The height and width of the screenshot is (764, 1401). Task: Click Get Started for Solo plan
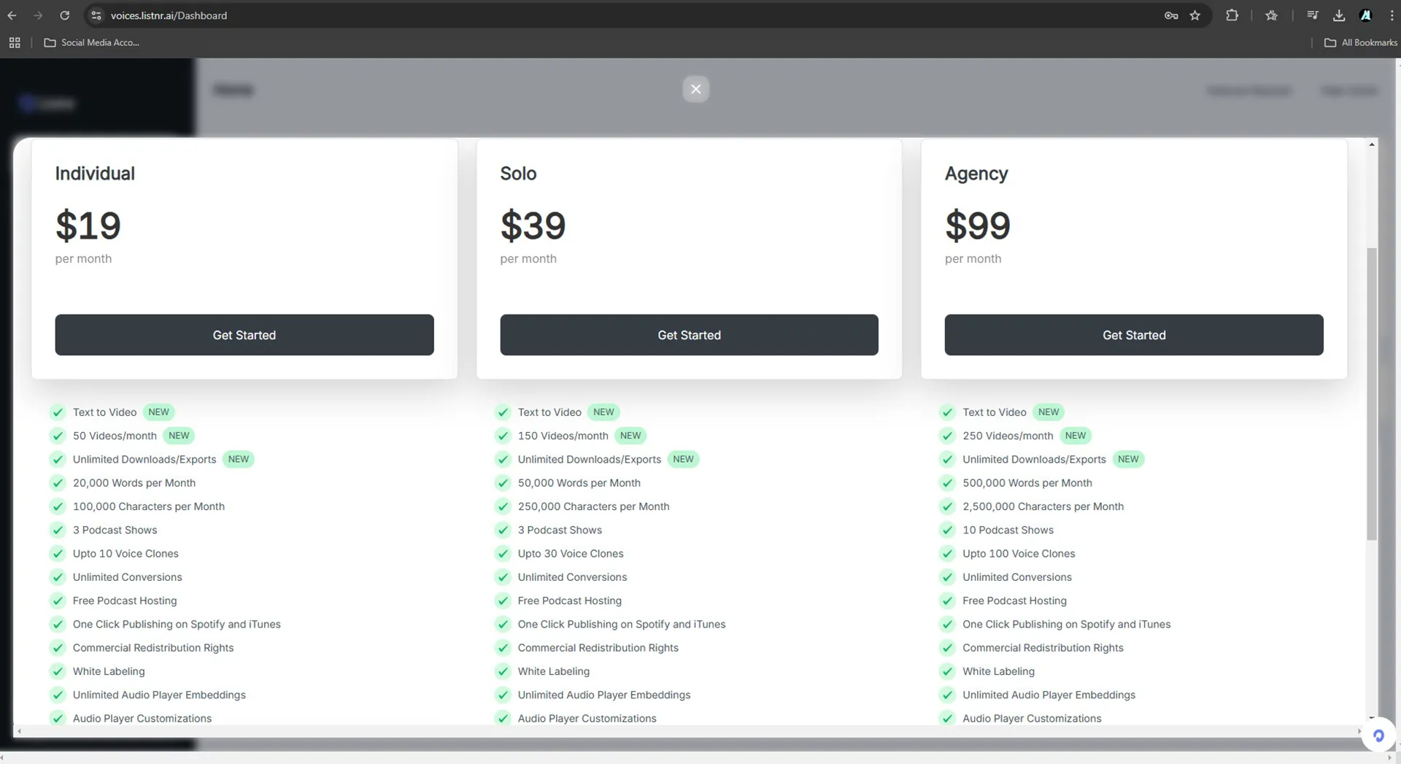(689, 335)
